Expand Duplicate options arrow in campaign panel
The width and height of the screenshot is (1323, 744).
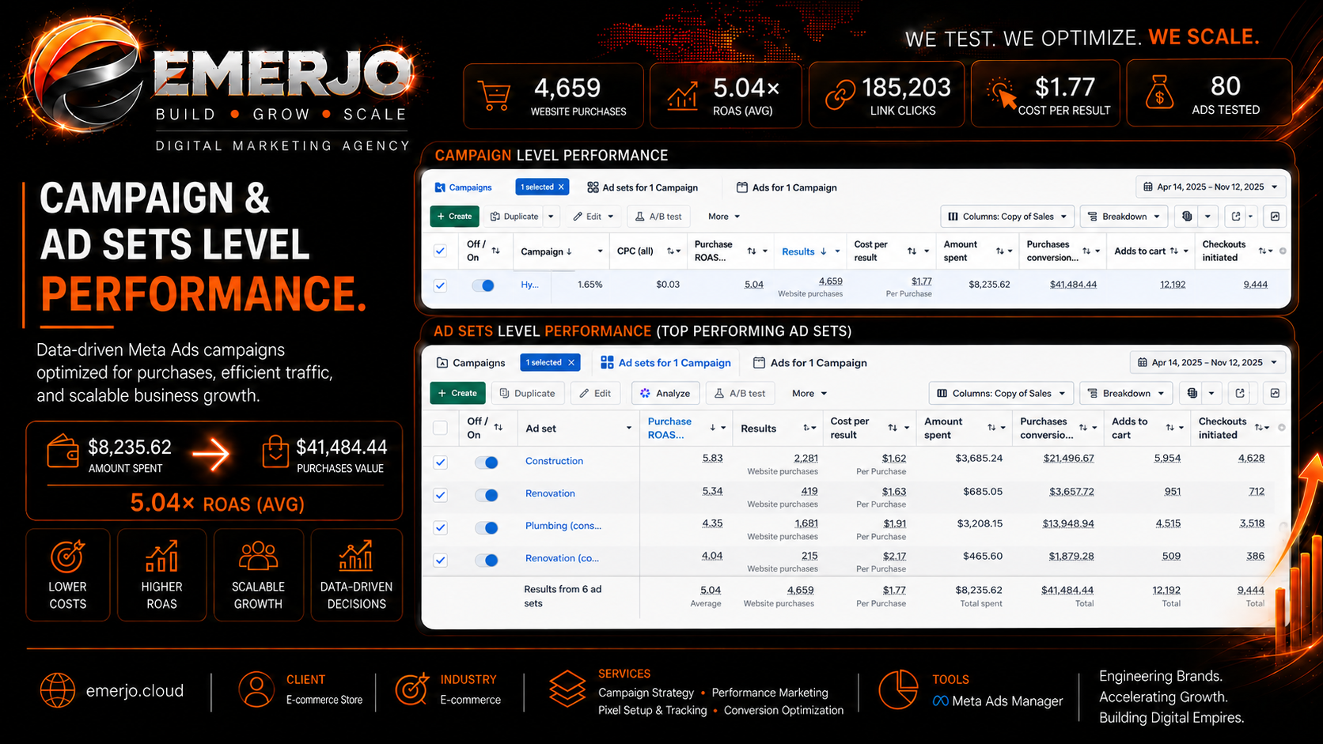[551, 217]
